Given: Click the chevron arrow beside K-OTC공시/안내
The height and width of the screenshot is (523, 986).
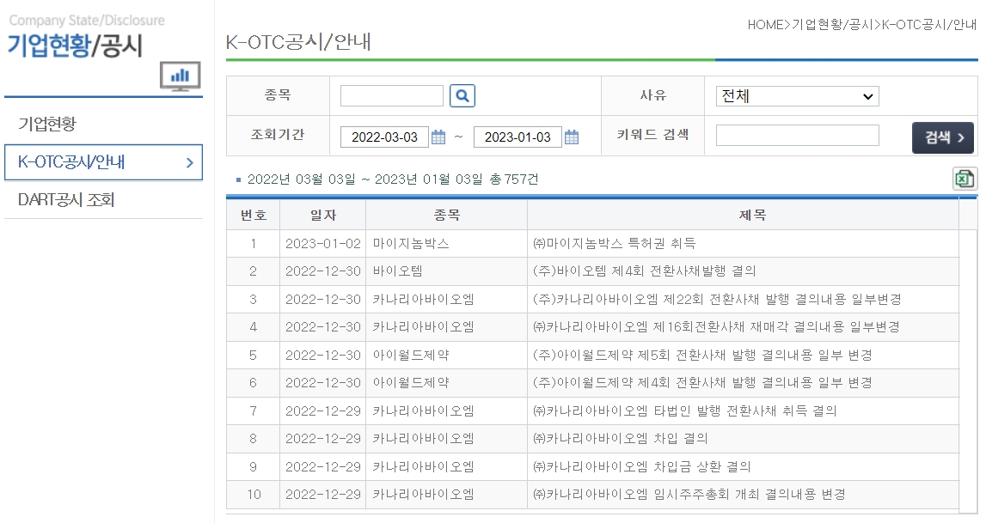Looking at the screenshot, I should coord(189,162).
